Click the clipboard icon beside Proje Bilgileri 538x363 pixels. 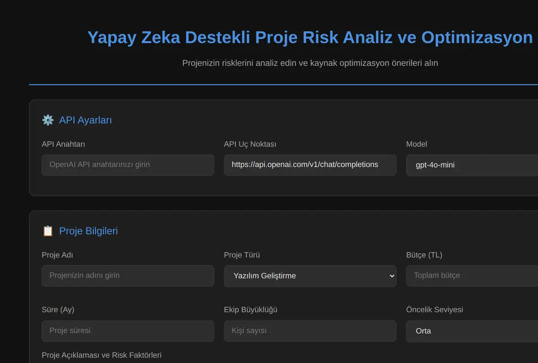click(48, 231)
